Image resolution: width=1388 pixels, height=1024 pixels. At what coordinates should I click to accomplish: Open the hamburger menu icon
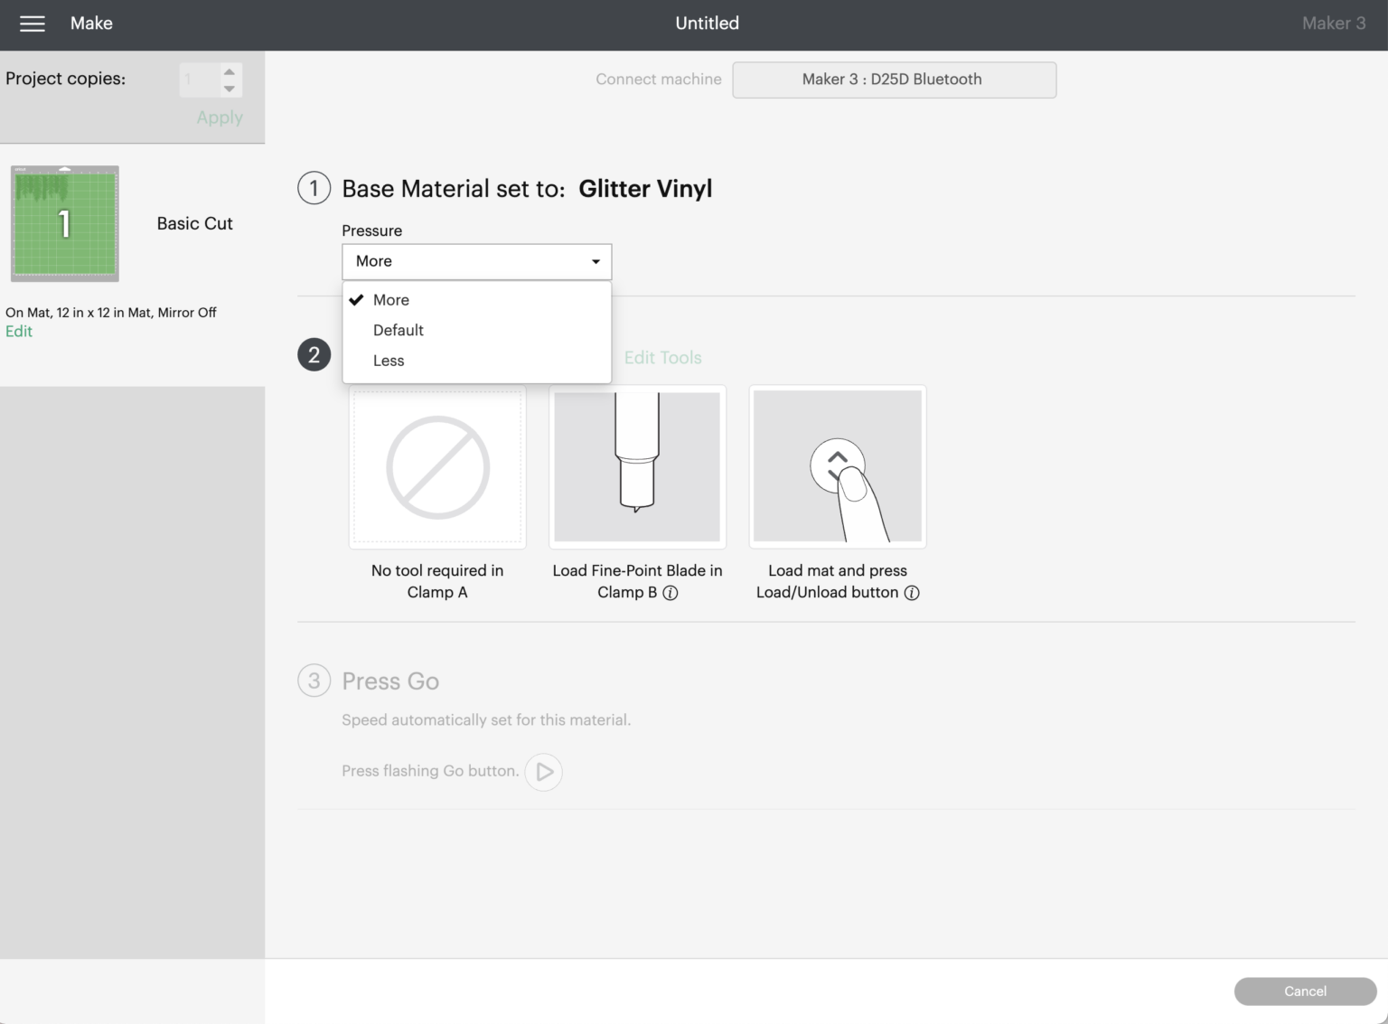[33, 23]
